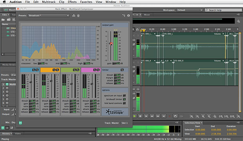Click the Rewind transport button
The width and height of the screenshot is (243, 141).
152,116
